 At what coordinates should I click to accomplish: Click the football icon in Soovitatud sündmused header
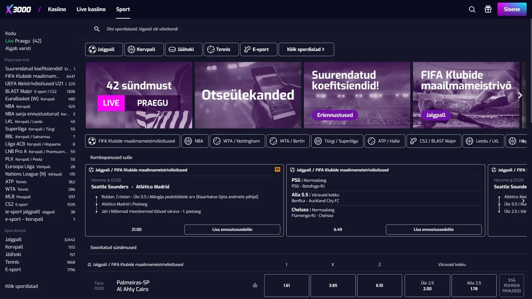89,265
